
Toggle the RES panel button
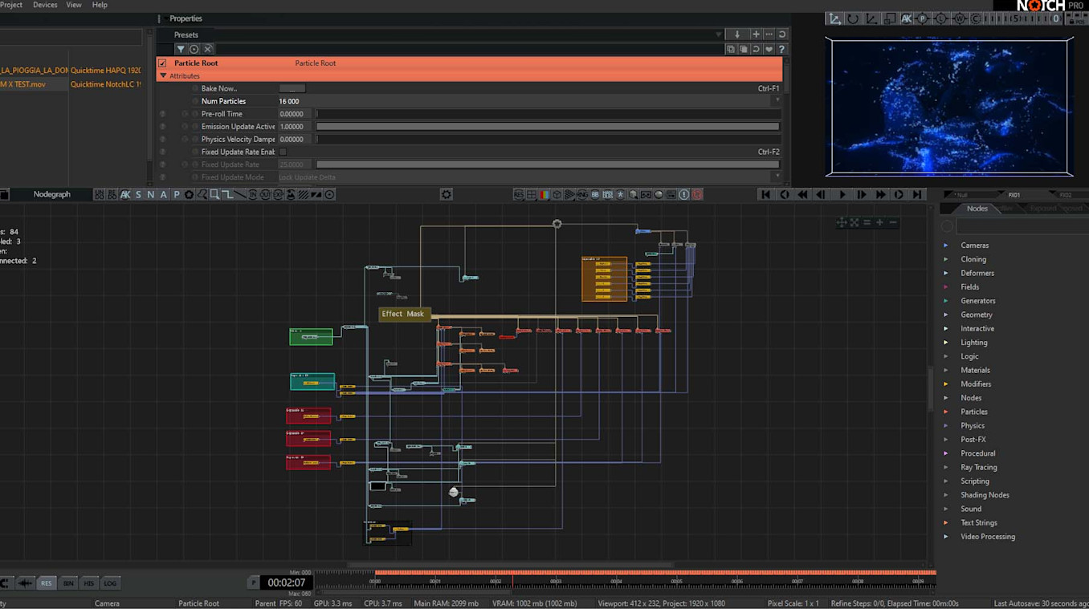pyautogui.click(x=47, y=583)
